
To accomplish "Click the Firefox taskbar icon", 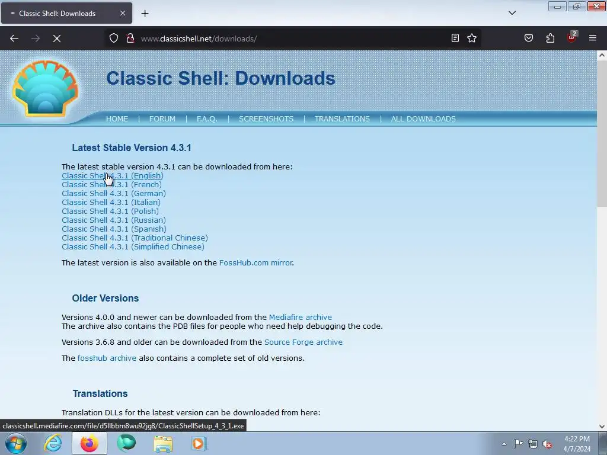I will coord(89,443).
